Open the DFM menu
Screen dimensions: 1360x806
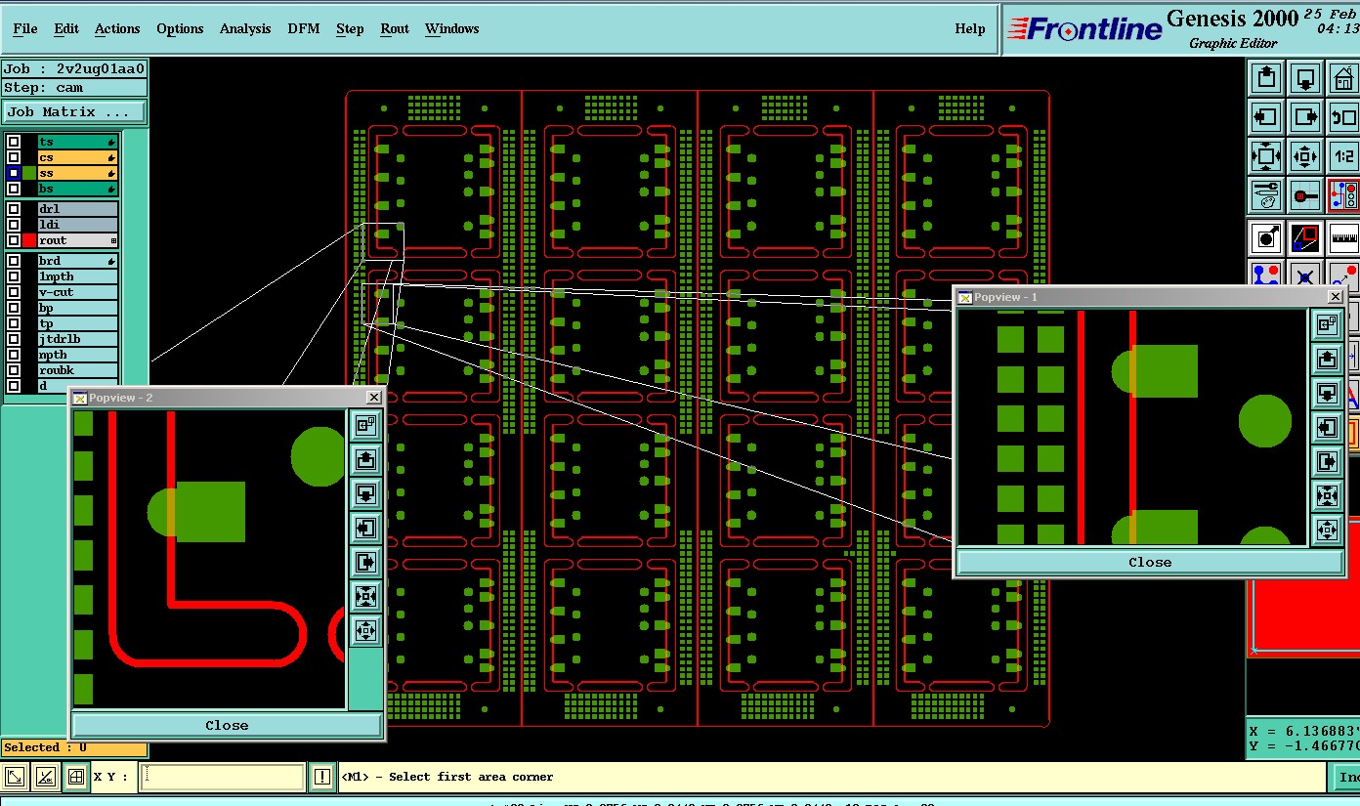click(303, 28)
